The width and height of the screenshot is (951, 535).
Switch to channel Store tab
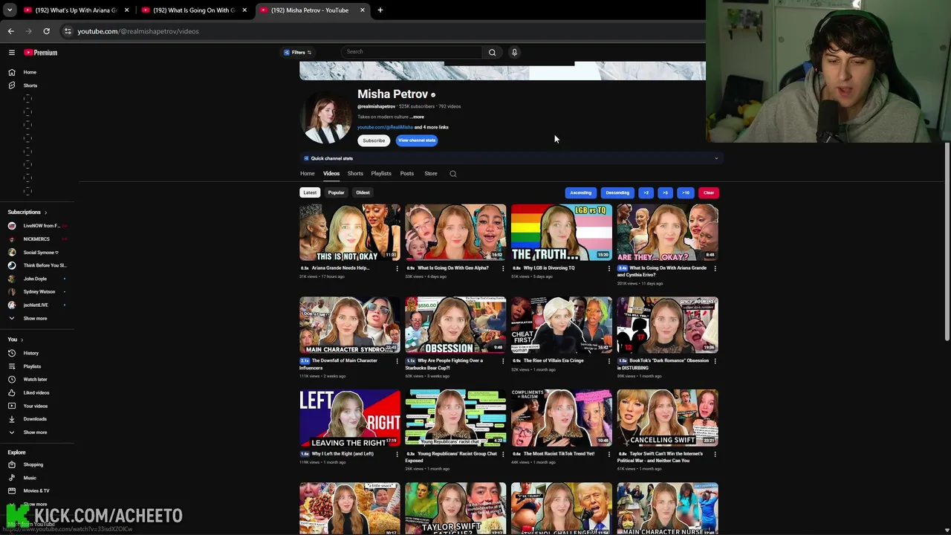point(431,174)
